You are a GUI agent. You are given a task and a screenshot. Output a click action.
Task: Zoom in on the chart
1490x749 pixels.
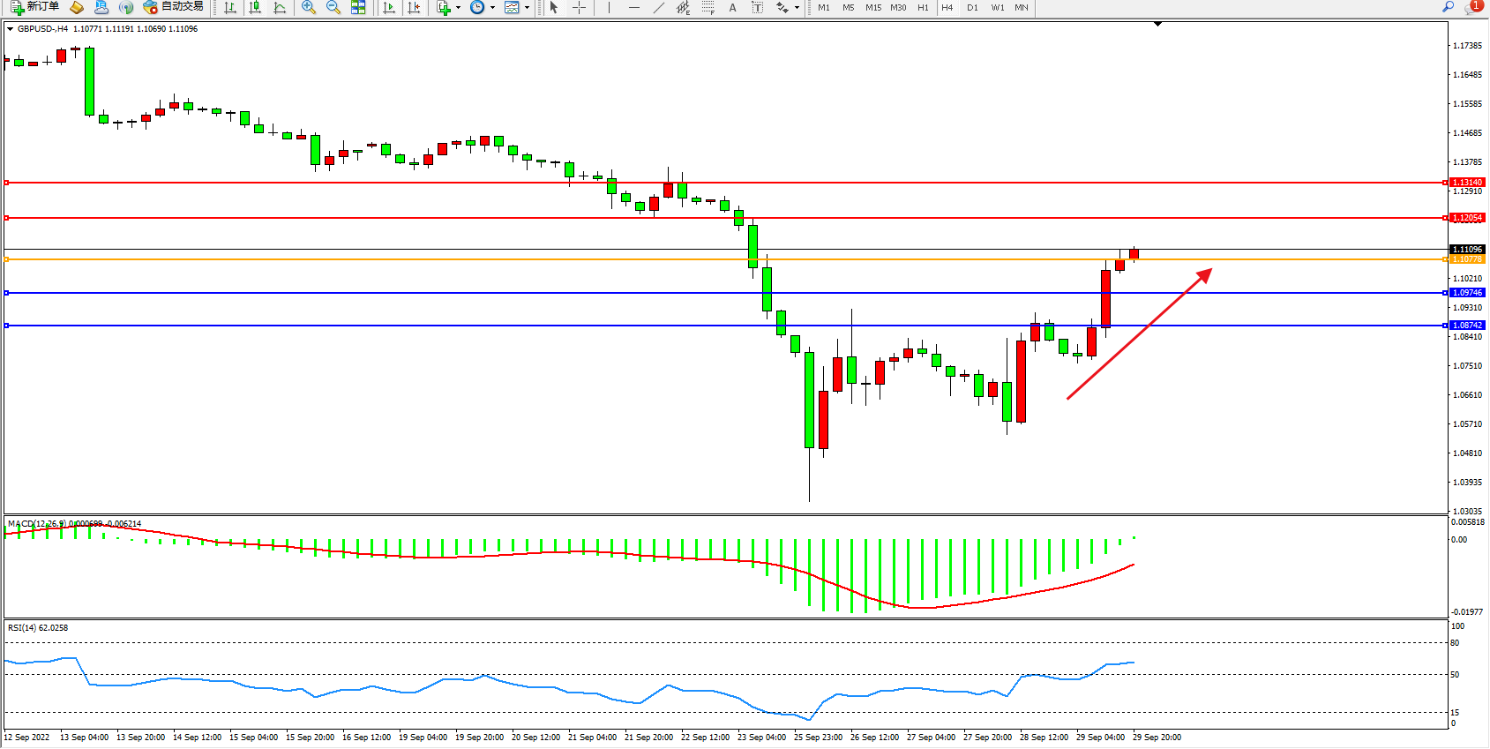(309, 7)
